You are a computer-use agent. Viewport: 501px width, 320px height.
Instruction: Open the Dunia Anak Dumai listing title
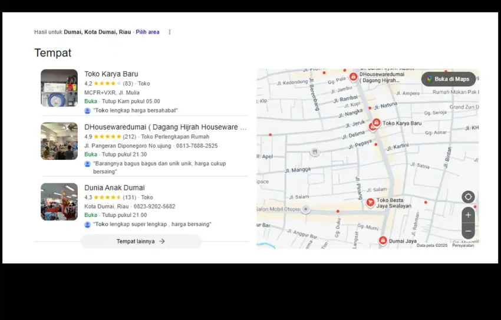114,188
